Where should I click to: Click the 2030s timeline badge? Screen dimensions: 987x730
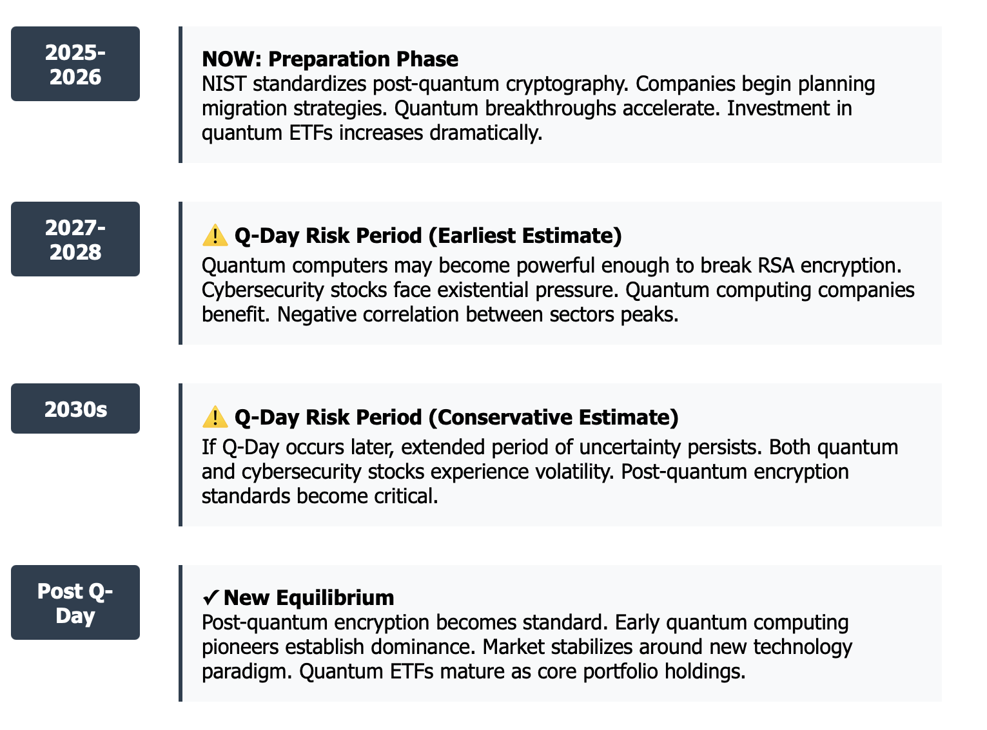75,408
